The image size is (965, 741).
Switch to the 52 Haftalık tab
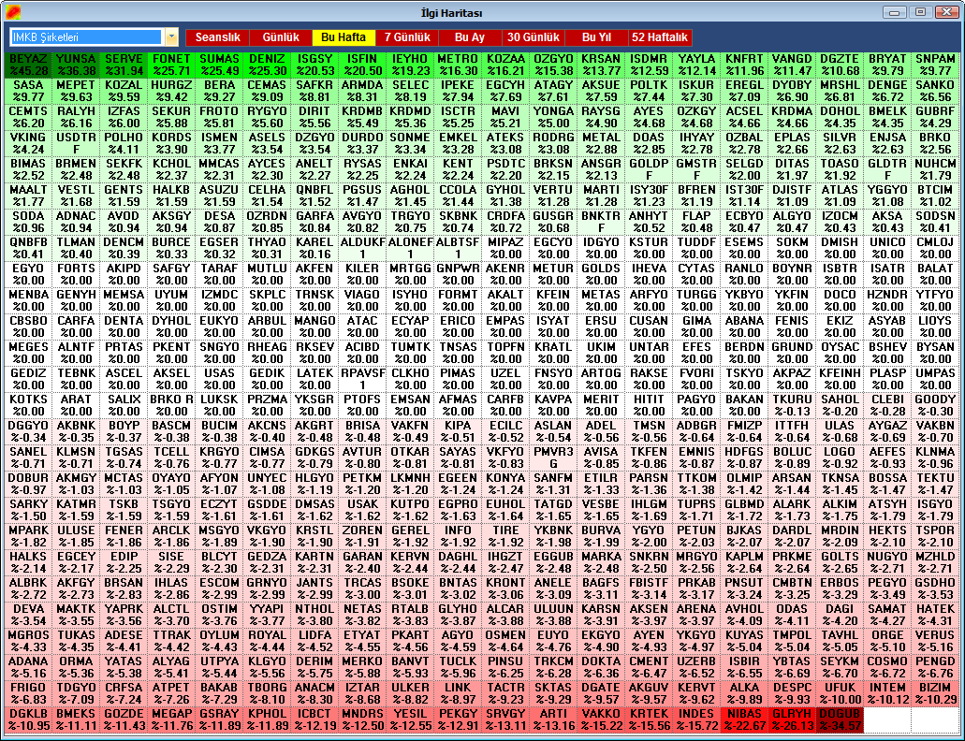pos(660,37)
